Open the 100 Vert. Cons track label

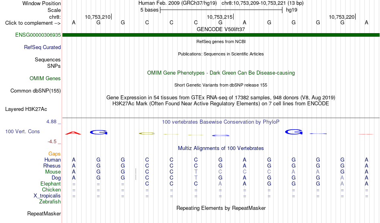click(22, 131)
